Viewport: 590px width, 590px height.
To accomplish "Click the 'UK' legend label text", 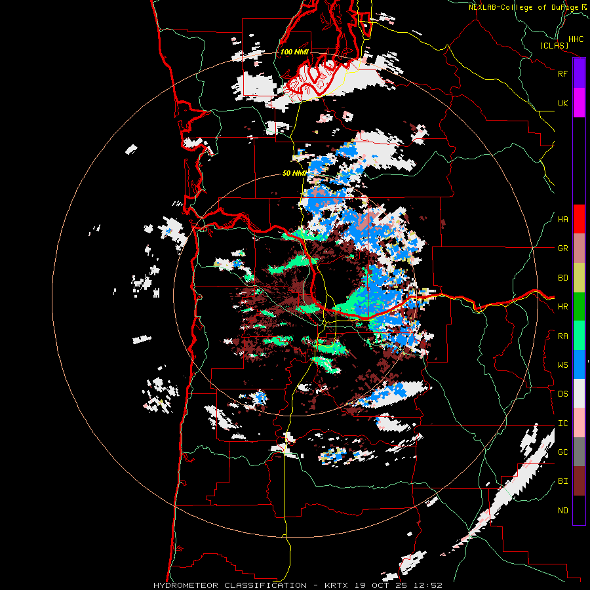I will tap(562, 103).
